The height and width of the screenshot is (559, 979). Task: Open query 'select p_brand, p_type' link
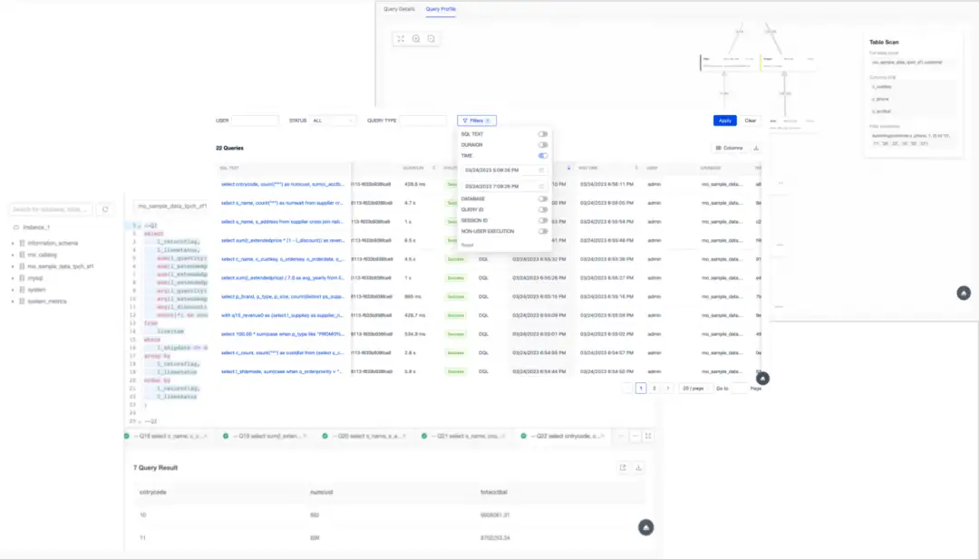click(x=282, y=296)
